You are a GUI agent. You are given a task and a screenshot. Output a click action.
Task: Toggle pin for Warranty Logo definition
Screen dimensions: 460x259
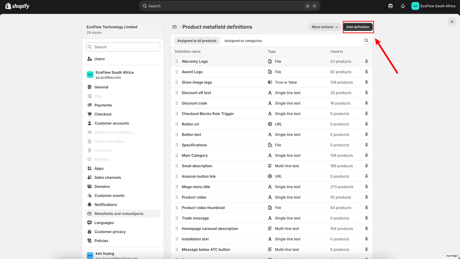coord(367,62)
